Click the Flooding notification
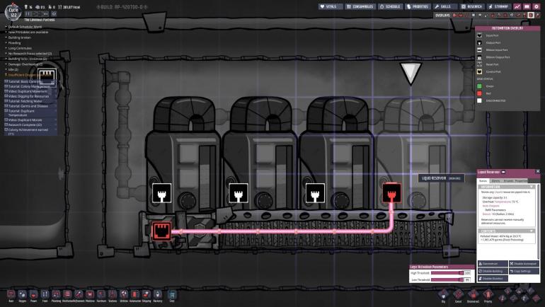Screen dimensions: 545x307 [14, 42]
